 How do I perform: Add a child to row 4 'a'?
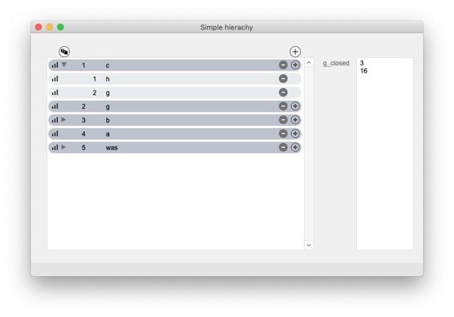click(x=295, y=133)
